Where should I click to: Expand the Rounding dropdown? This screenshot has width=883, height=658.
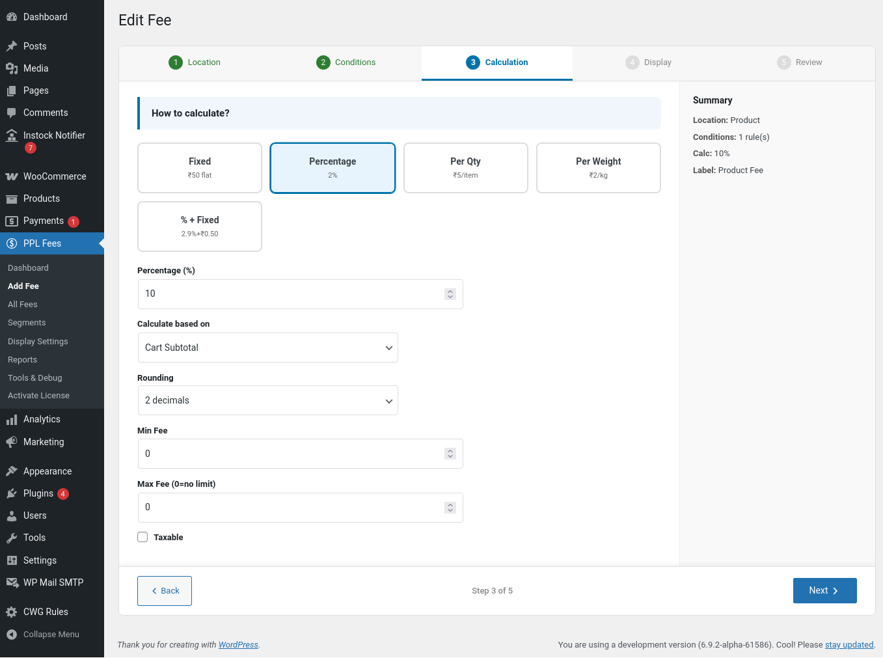coord(267,400)
